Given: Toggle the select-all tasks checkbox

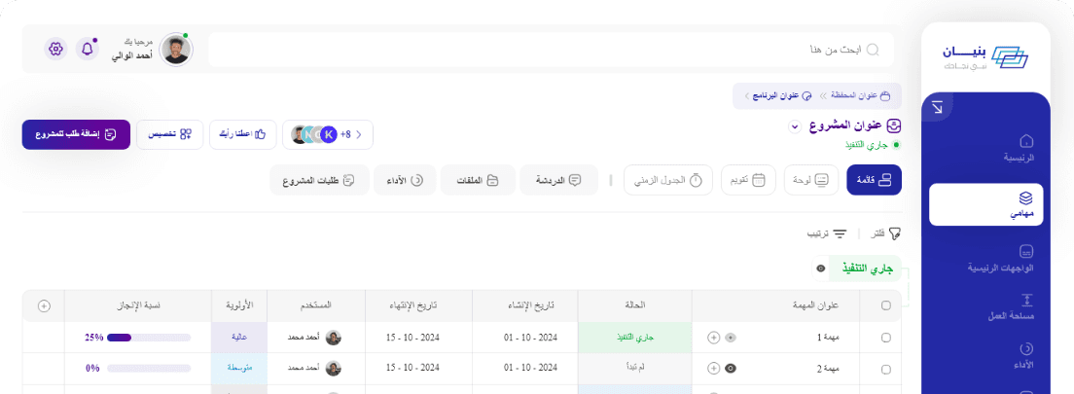Looking at the screenshot, I should (x=885, y=305).
